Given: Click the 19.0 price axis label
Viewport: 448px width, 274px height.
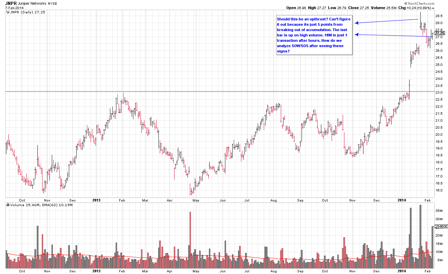Looking at the screenshot, I should [440, 148].
